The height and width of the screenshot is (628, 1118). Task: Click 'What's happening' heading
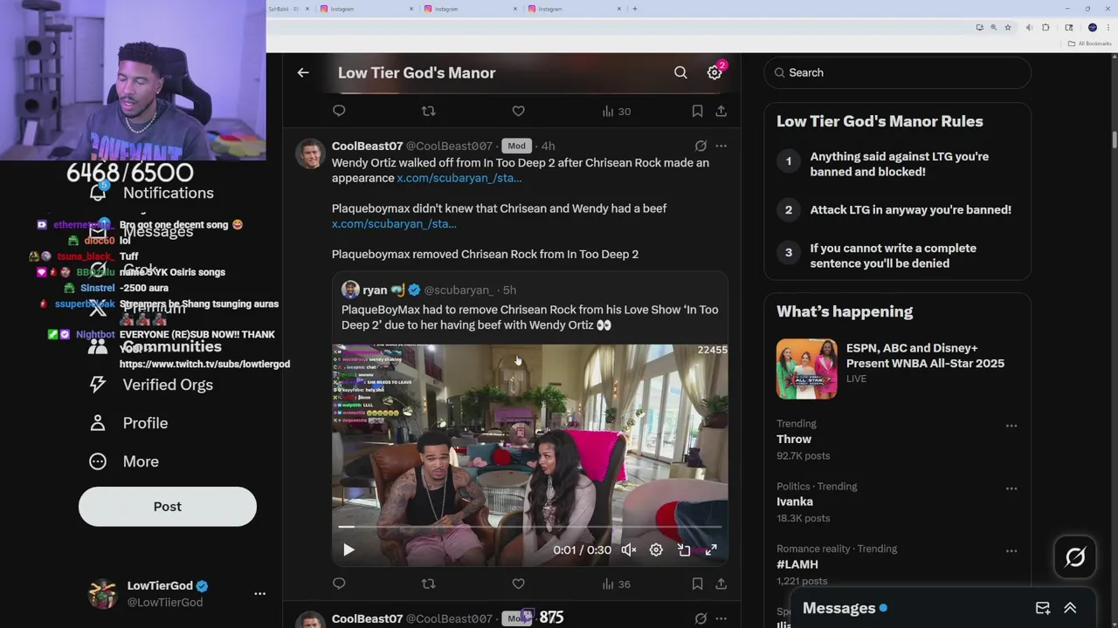[845, 311]
